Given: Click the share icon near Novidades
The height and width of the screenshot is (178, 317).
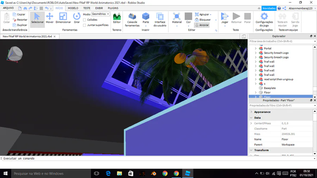Looking at the screenshot, I should click(x=284, y=8).
